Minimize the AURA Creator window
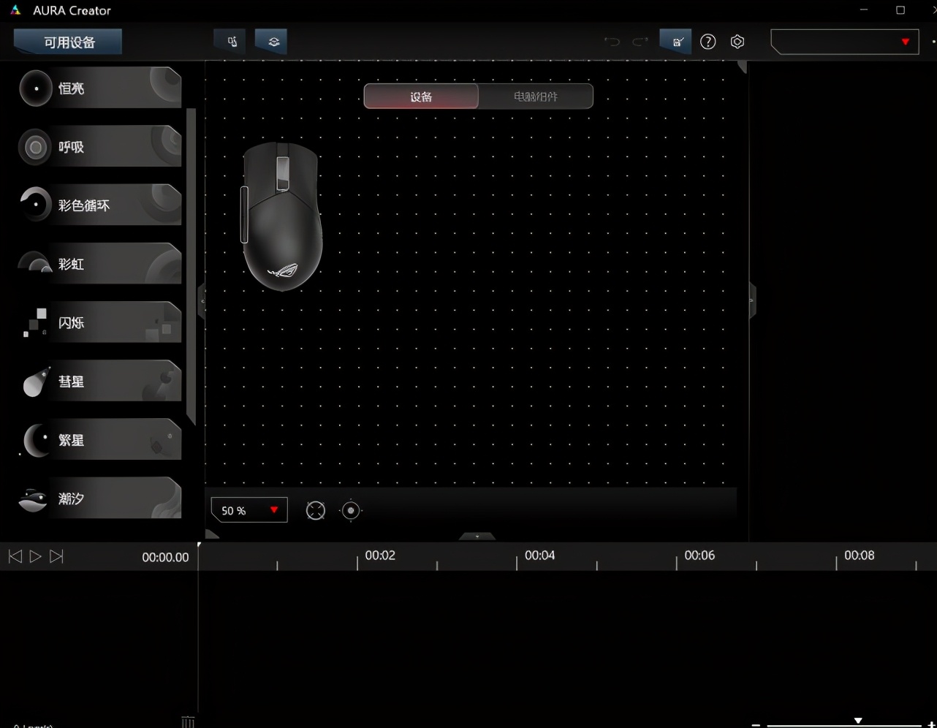 [x=864, y=10]
